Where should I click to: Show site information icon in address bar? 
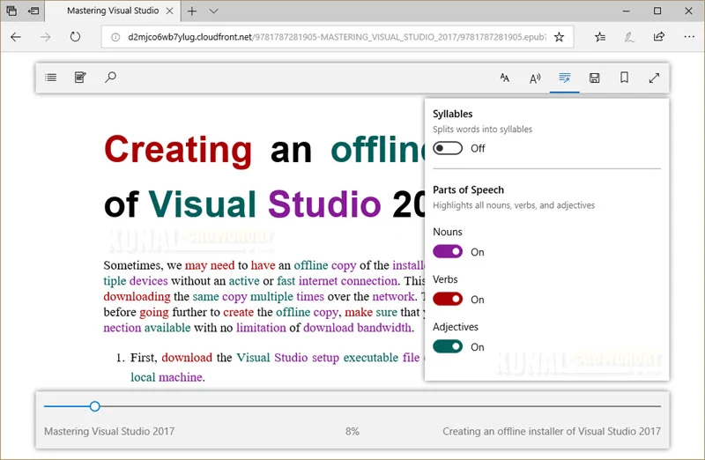[115, 37]
